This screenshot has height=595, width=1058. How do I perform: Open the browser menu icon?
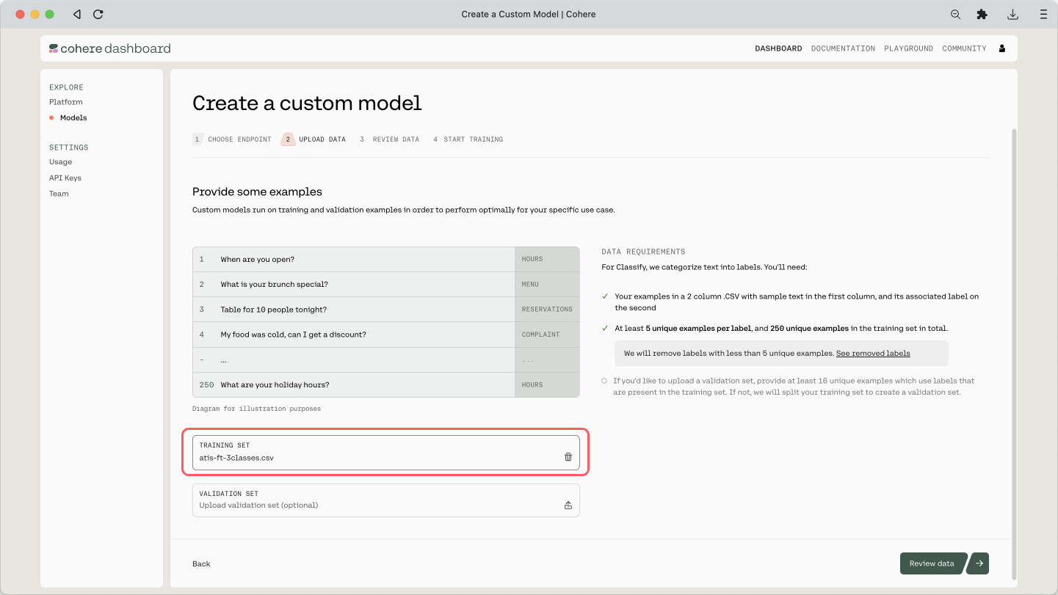[x=1043, y=14]
